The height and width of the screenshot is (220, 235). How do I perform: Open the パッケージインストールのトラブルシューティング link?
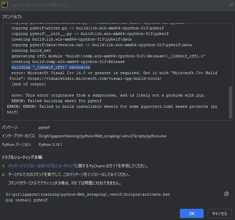pyautogui.click(x=42, y=166)
